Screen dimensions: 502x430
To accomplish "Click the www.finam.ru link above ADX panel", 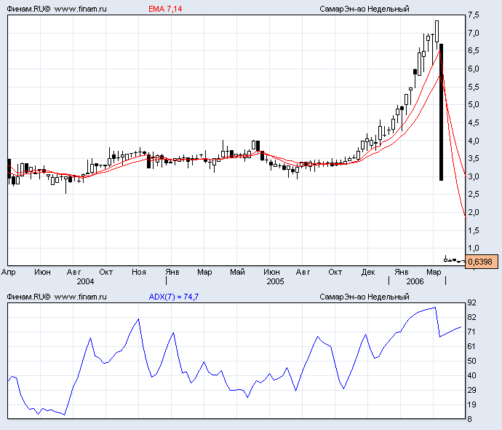I will [x=81, y=297].
